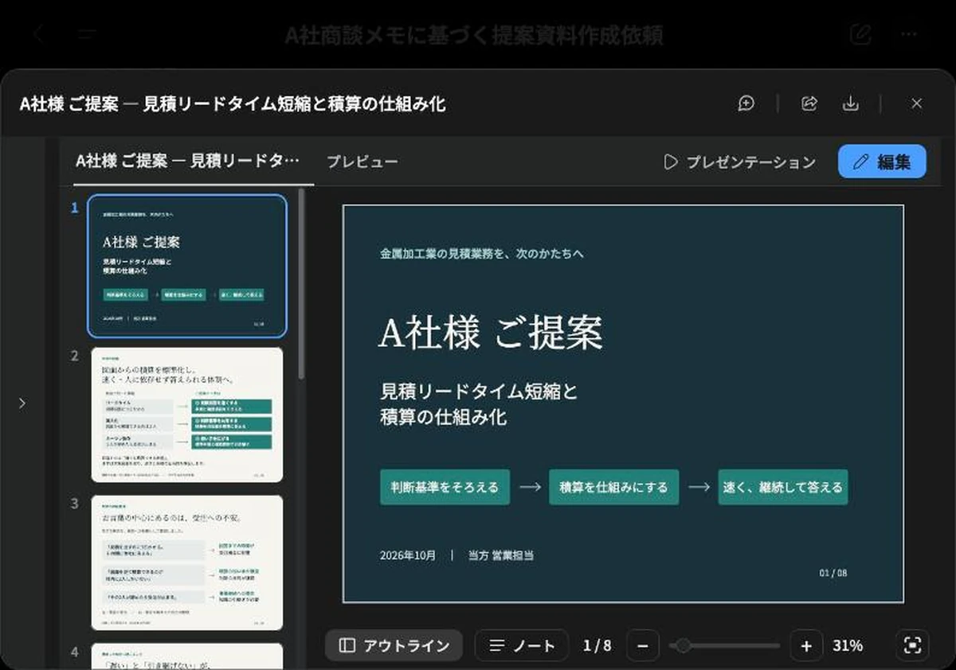Click the 01 / 08 slide number
The image size is (956, 670).
click(833, 573)
